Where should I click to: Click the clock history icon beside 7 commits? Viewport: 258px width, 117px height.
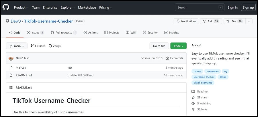167,58
